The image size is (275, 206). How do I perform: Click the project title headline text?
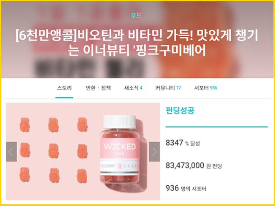137,43
